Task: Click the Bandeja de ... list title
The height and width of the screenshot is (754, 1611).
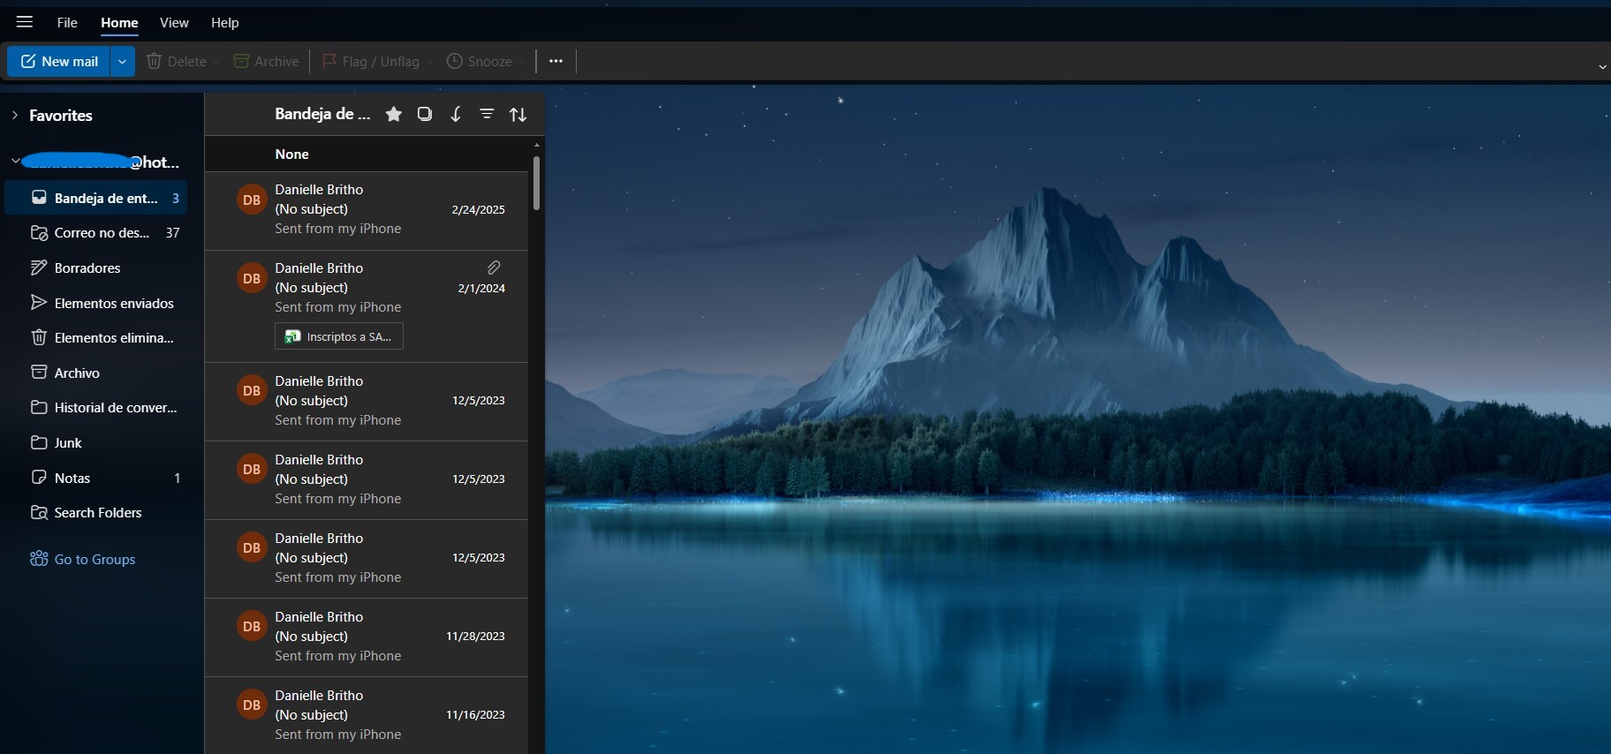Action: [322, 114]
